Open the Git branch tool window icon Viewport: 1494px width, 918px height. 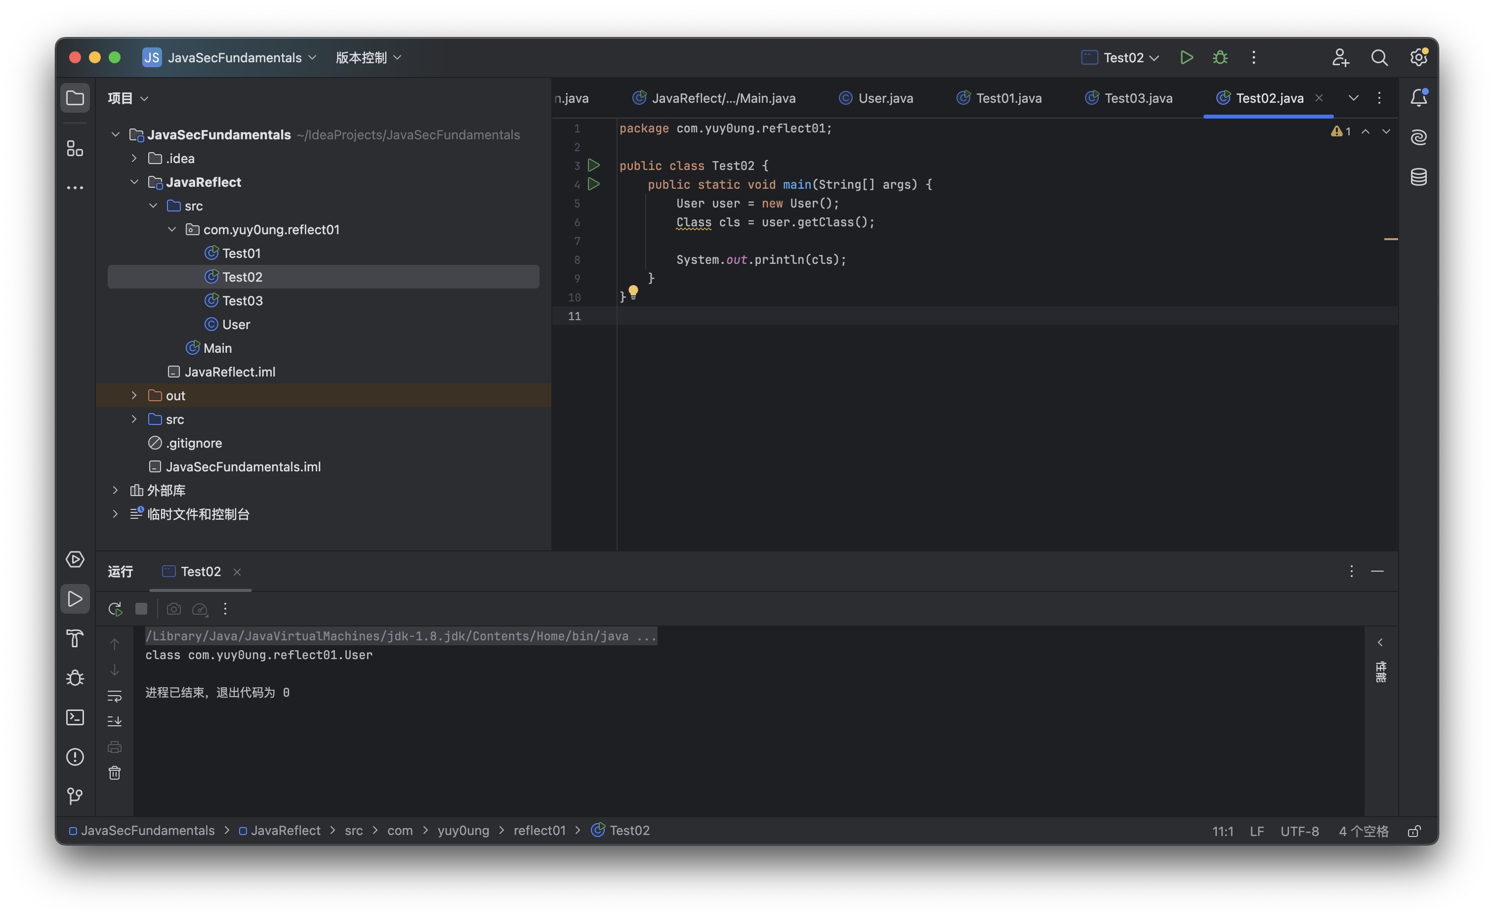(75, 796)
